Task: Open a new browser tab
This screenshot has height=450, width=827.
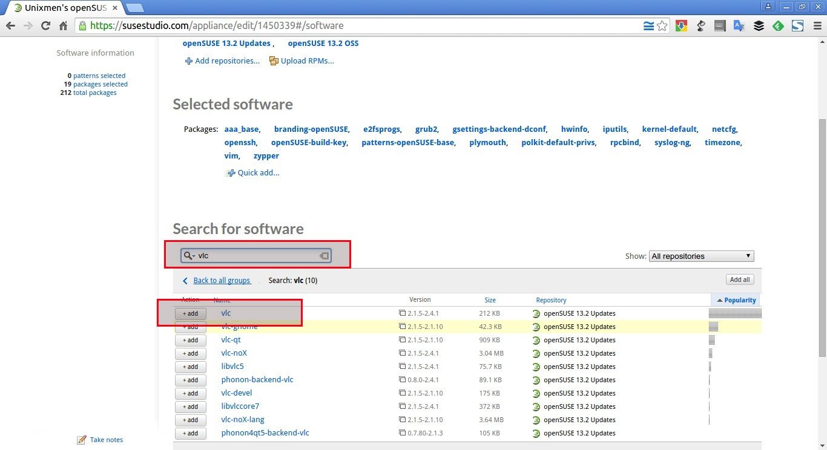Action: coord(135,8)
